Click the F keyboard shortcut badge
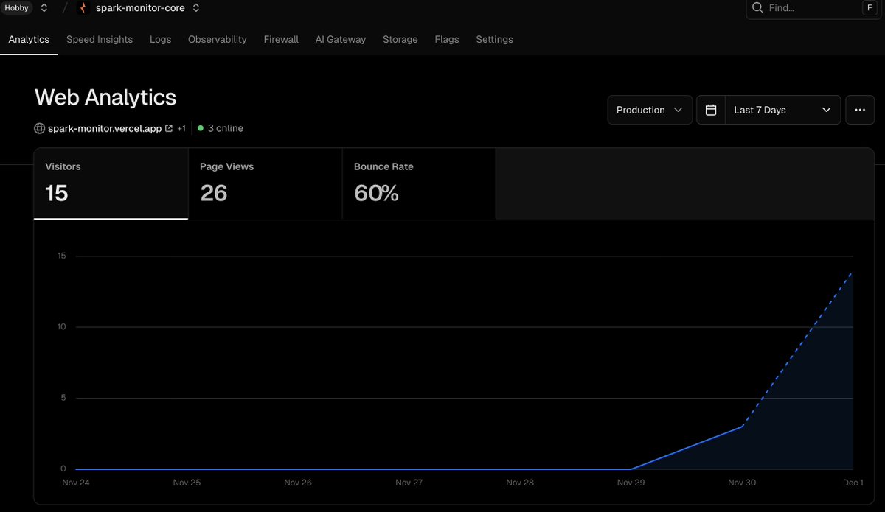 click(870, 8)
